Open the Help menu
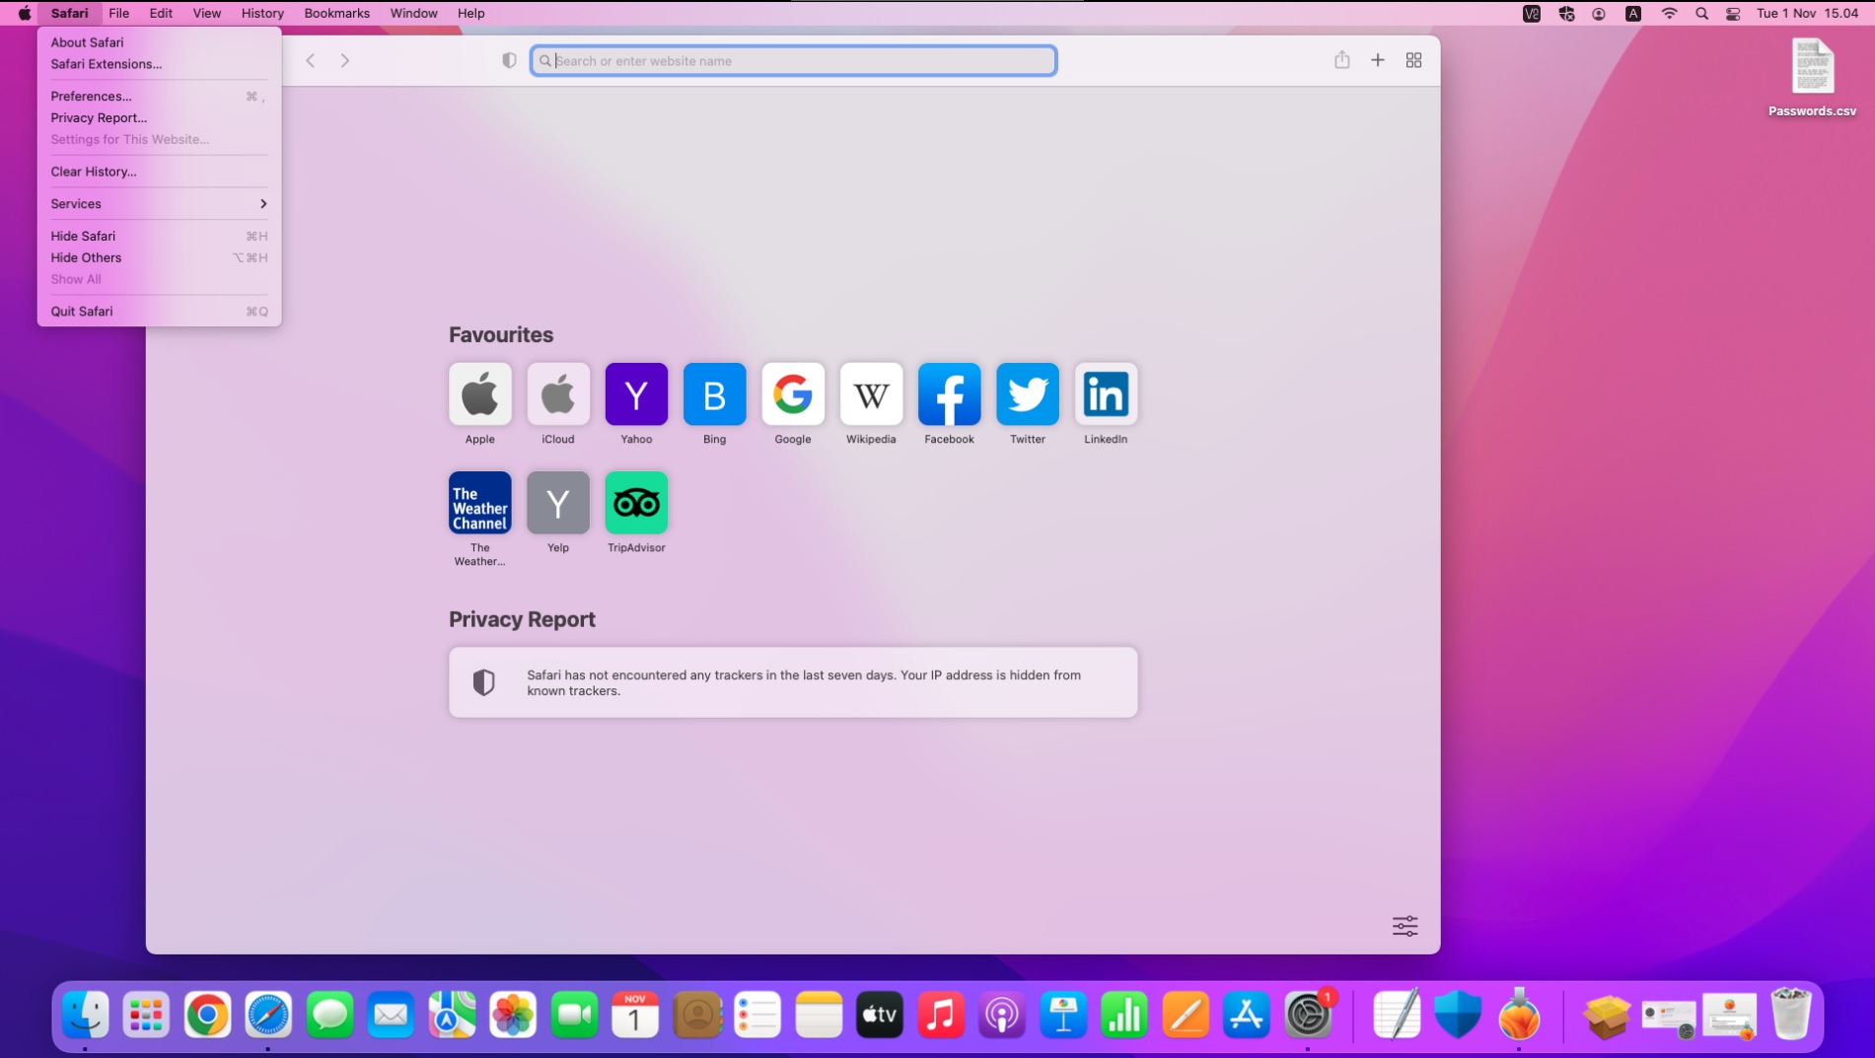Screen dimensions: 1875x1058 click(x=471, y=13)
